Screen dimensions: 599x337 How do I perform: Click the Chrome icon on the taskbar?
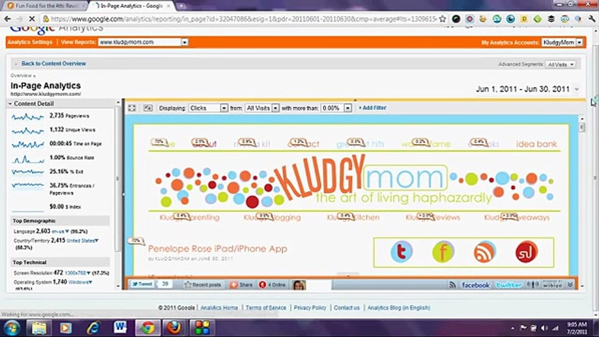[x=147, y=328]
